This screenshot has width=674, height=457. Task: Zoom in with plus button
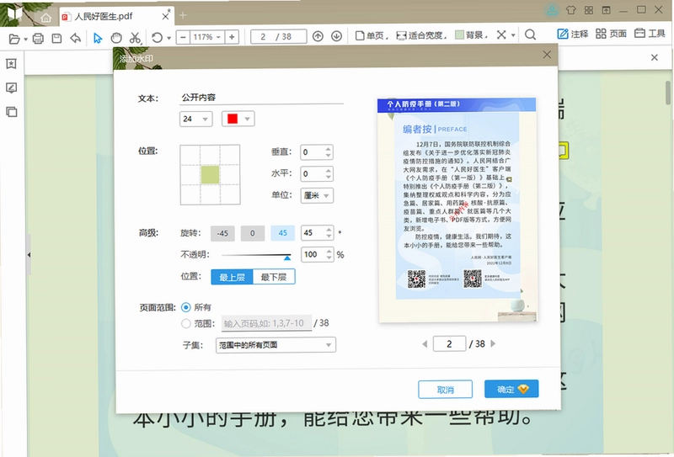tap(232, 37)
